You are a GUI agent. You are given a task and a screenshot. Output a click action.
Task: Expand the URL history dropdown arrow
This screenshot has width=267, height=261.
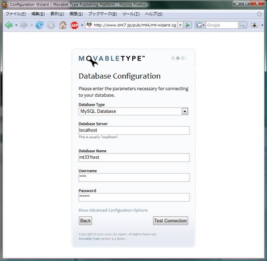[x=180, y=25]
